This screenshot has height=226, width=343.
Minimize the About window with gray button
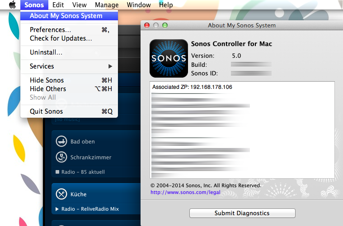point(156,25)
